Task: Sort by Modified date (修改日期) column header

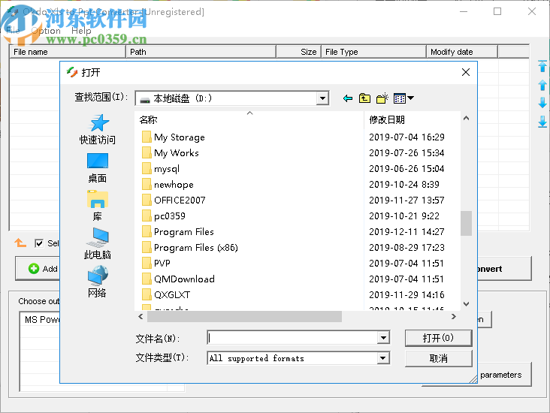Action: click(x=412, y=120)
